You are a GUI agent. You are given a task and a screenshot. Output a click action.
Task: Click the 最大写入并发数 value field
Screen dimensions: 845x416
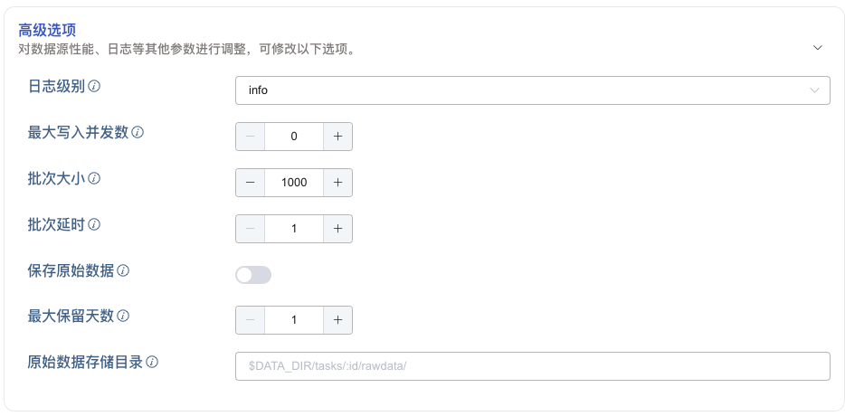[294, 137]
